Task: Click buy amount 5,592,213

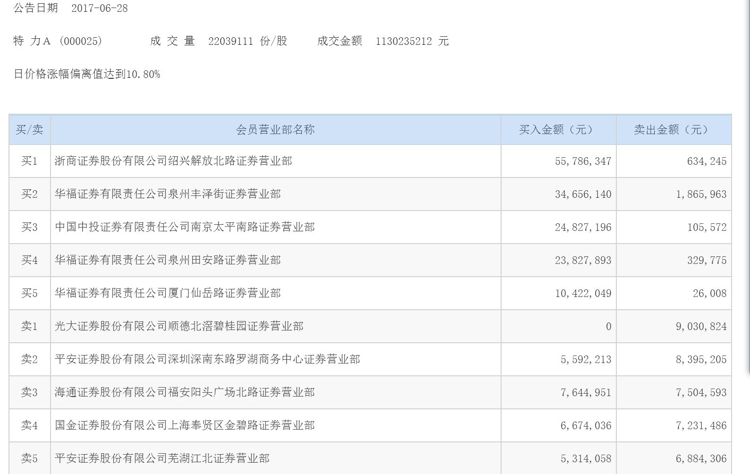Action: pyautogui.click(x=586, y=360)
